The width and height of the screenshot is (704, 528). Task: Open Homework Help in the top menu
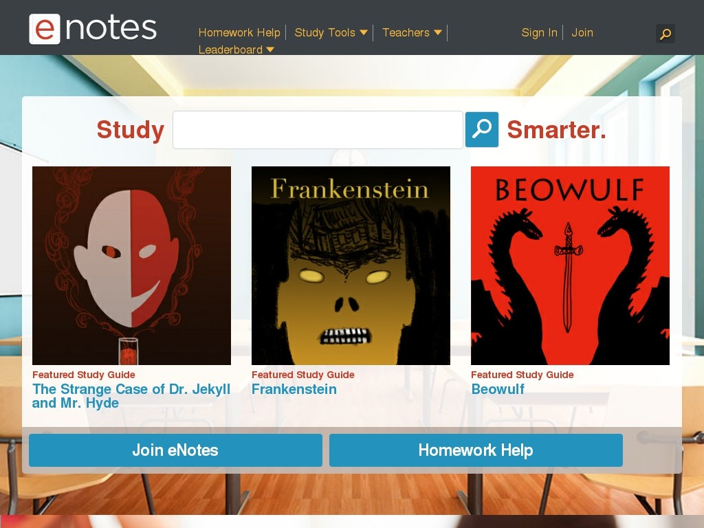[x=239, y=33]
